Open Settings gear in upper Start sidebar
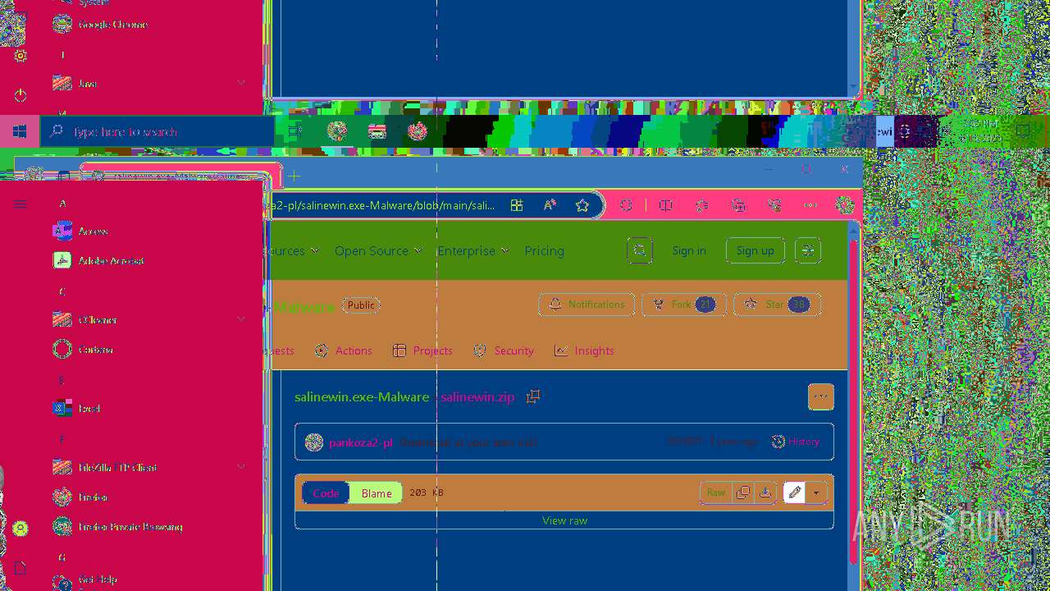1050x591 pixels. point(21,56)
